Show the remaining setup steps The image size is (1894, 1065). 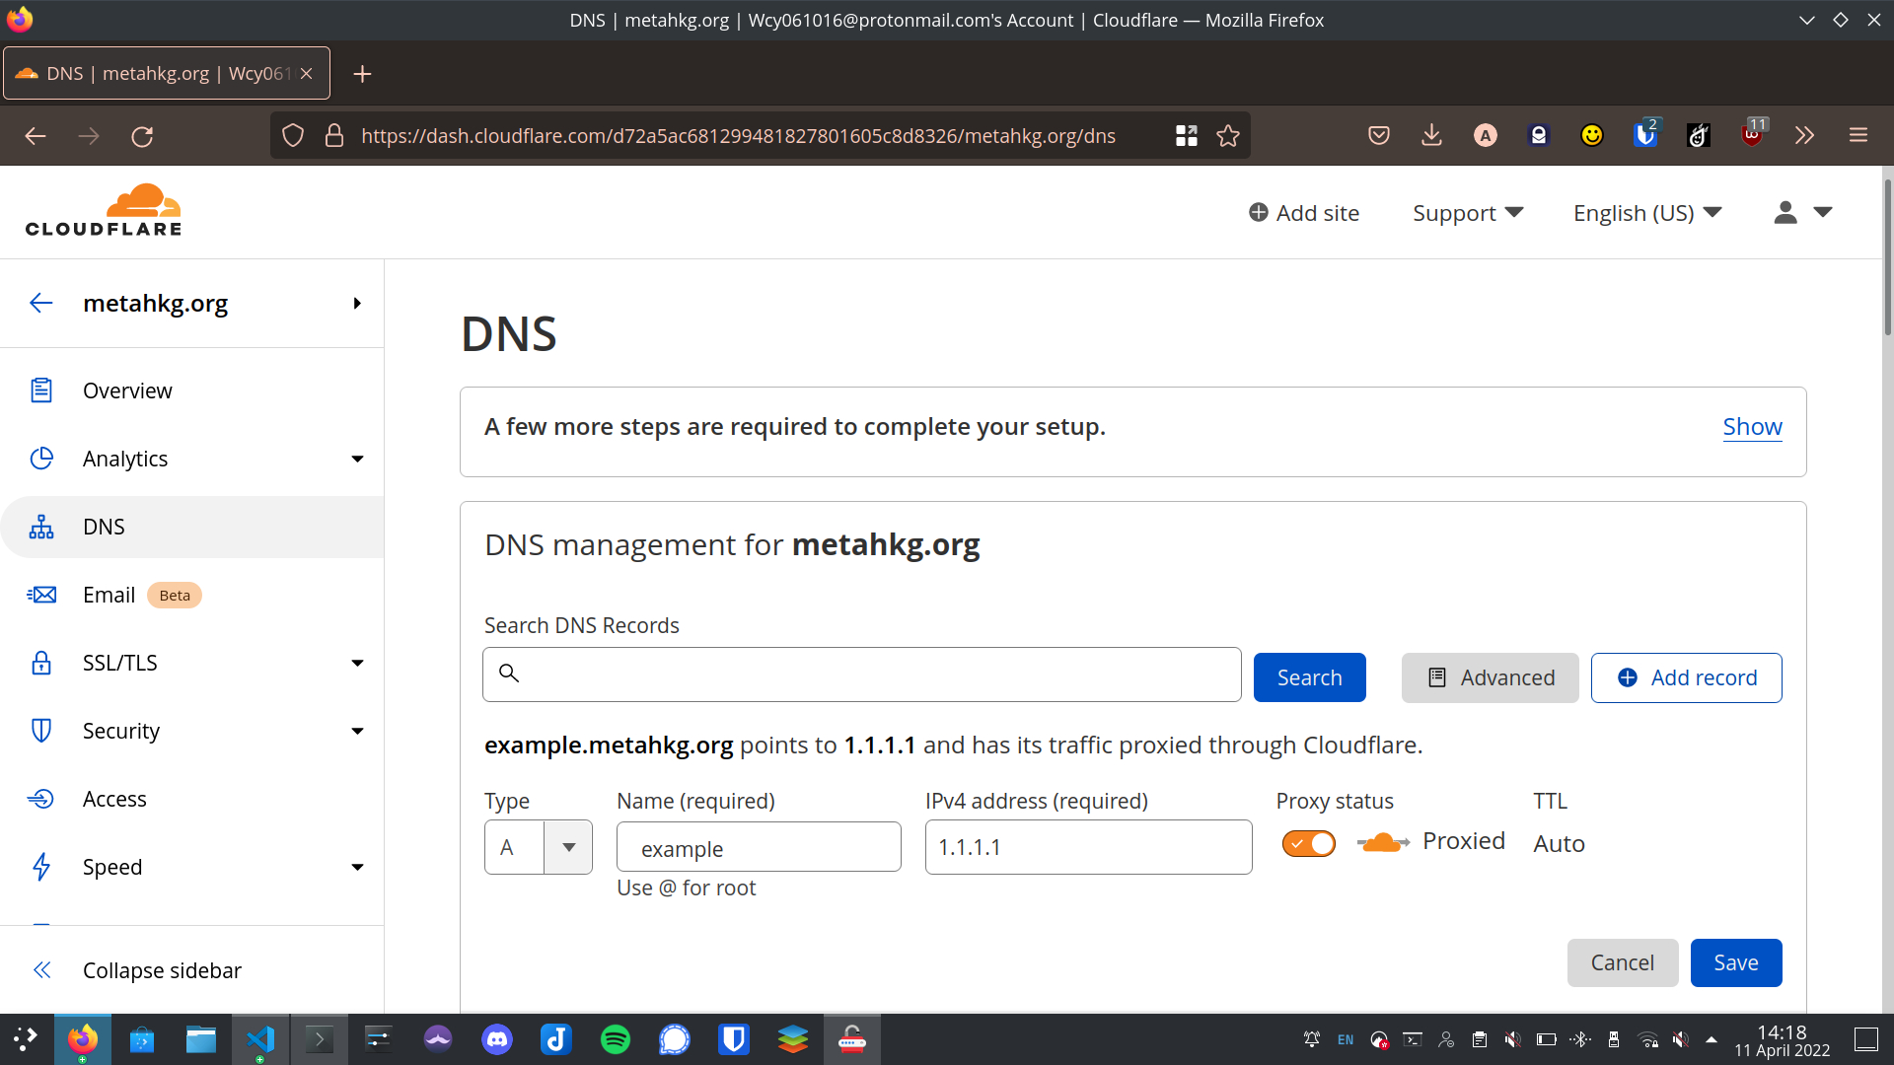pos(1753,427)
